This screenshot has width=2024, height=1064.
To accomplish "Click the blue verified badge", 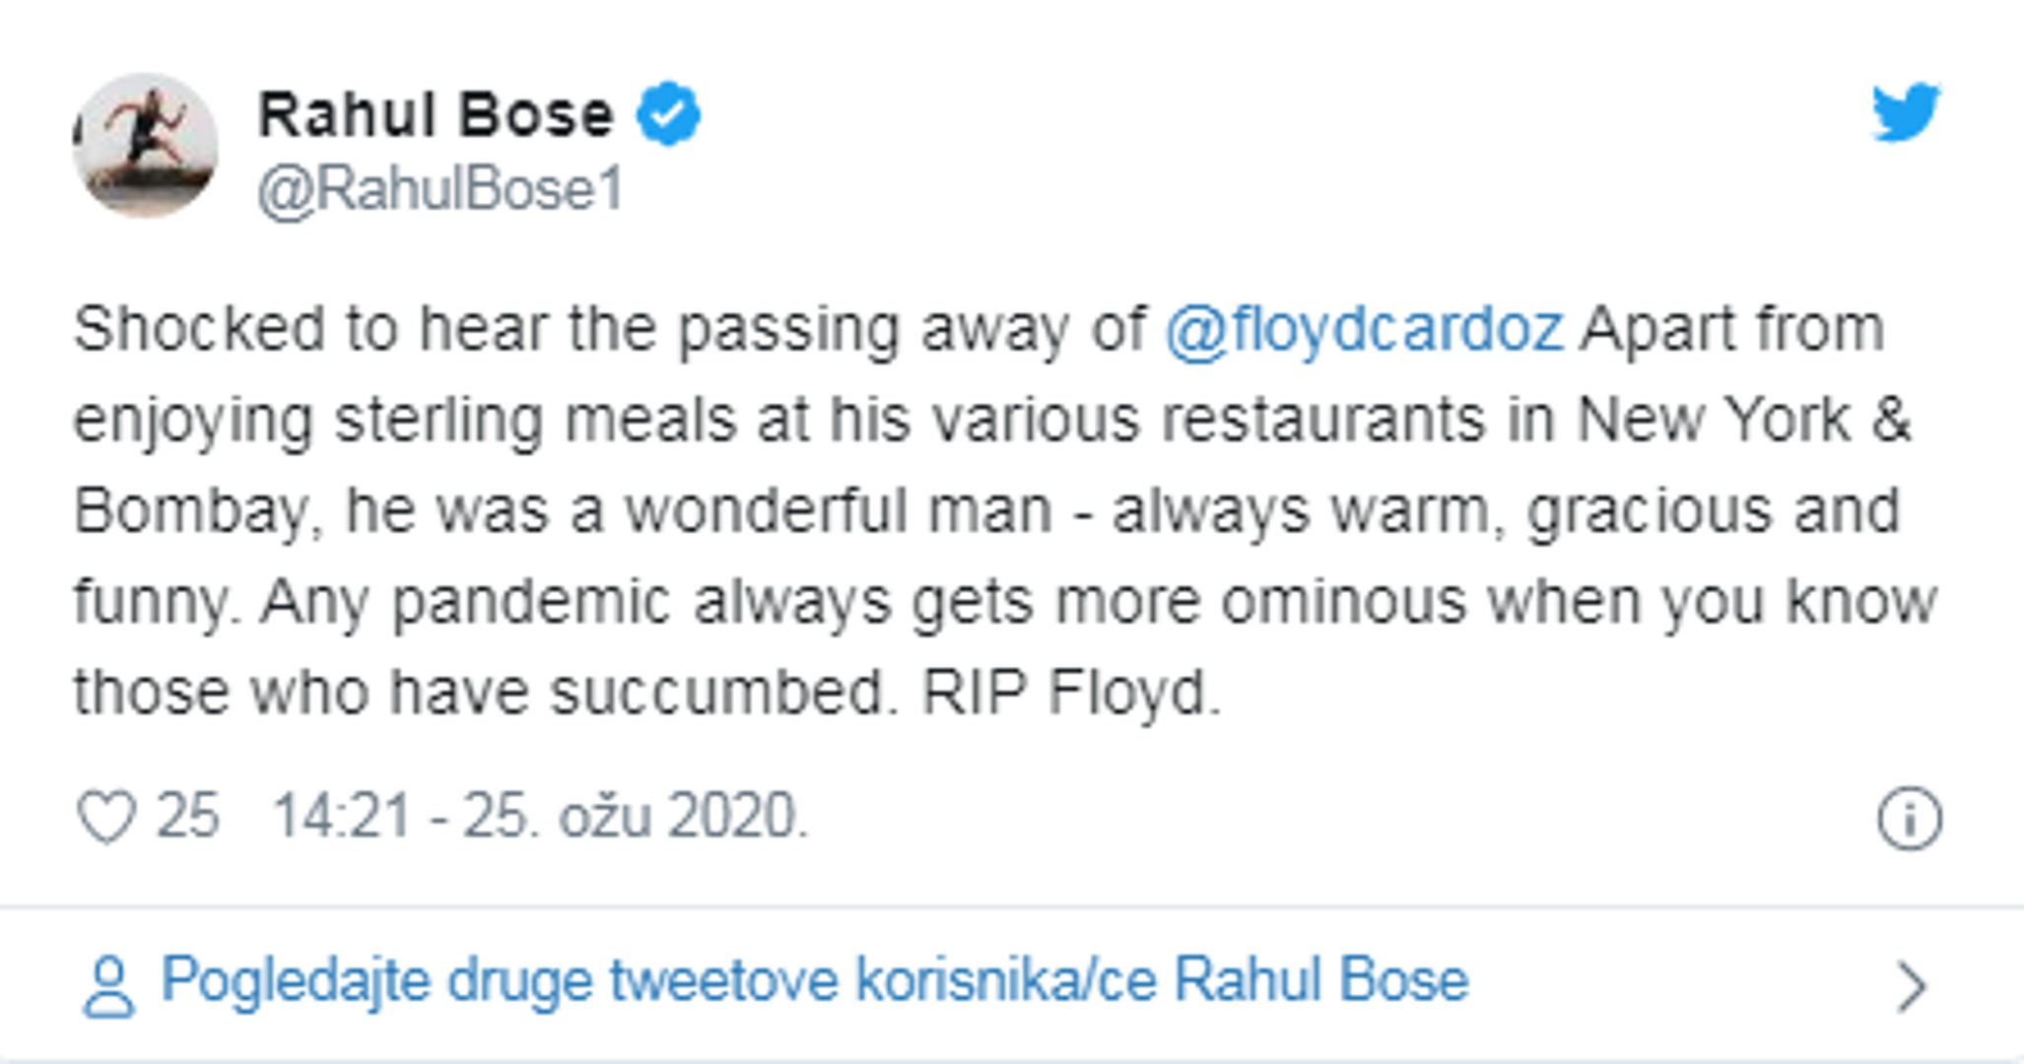I will (668, 114).
